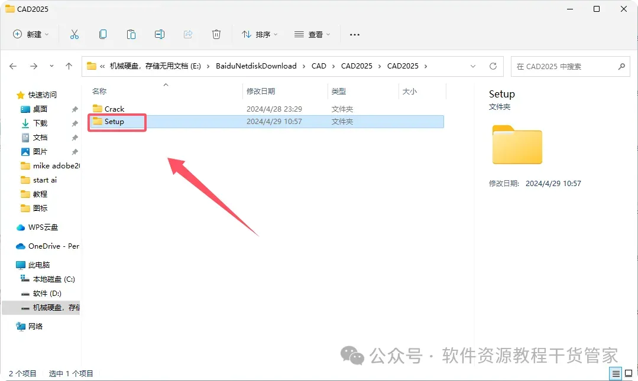Click the search magnifier icon
The height and width of the screenshot is (381, 638).
coord(621,66)
